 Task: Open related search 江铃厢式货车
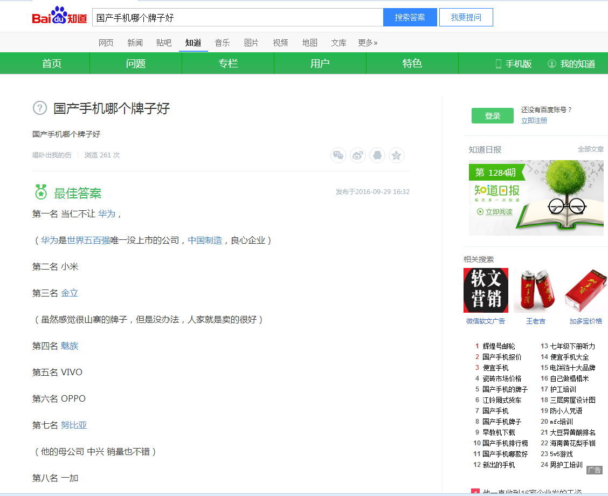[x=502, y=400]
